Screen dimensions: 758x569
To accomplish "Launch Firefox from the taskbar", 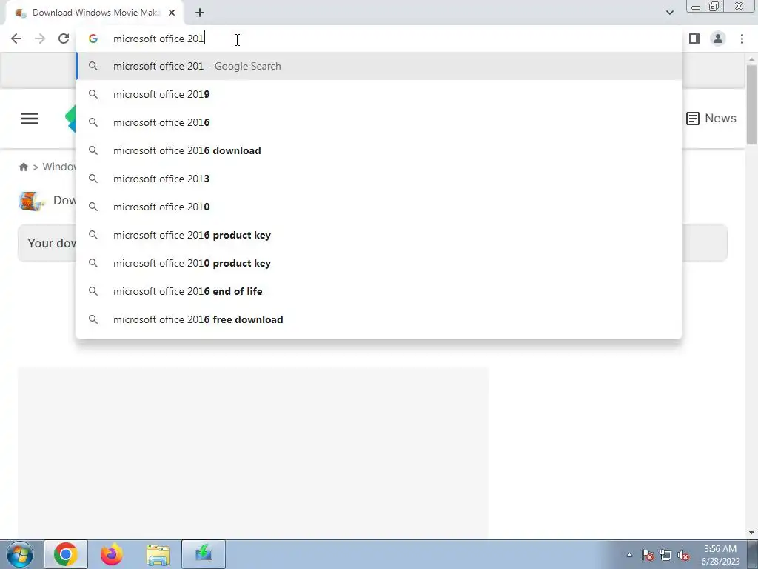I will click(112, 554).
